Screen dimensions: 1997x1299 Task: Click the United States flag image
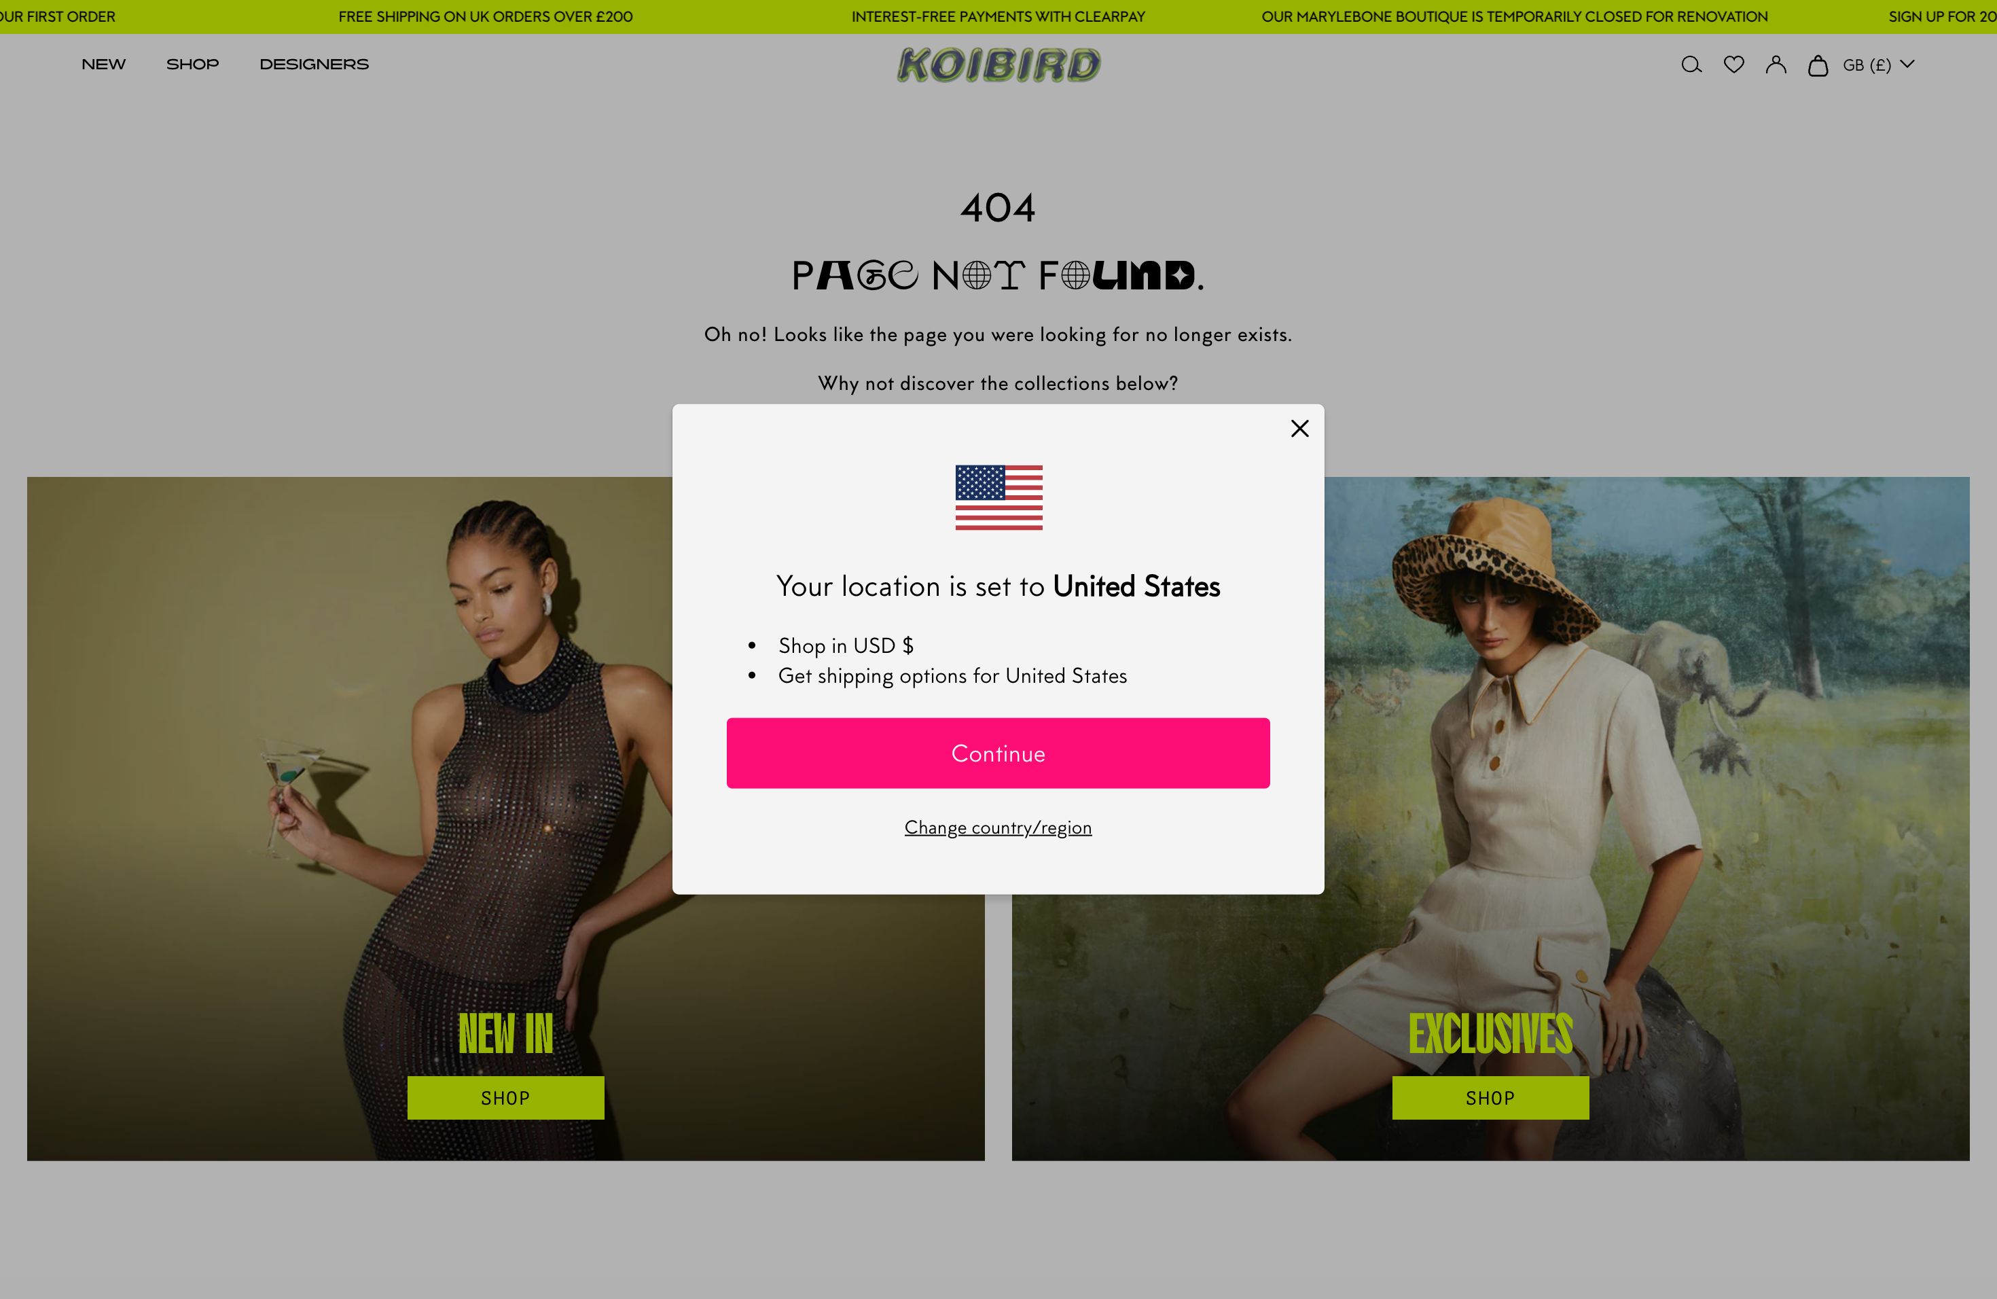pyautogui.click(x=998, y=497)
